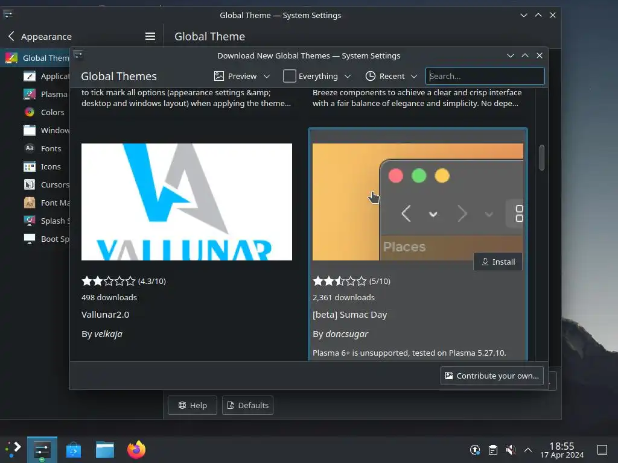Viewport: 618px width, 463px height.
Task: Click the Help button
Action: 193,405
